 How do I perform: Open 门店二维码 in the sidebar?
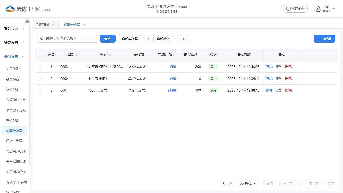tap(15, 141)
